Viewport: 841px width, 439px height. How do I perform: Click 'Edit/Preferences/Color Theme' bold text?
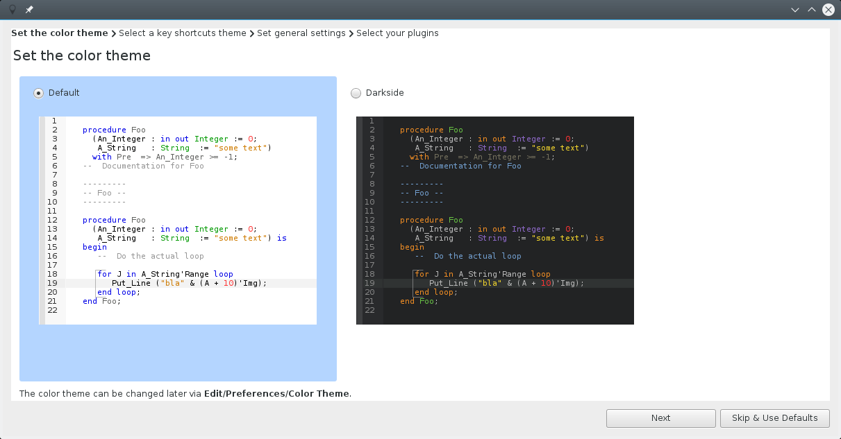click(276, 394)
